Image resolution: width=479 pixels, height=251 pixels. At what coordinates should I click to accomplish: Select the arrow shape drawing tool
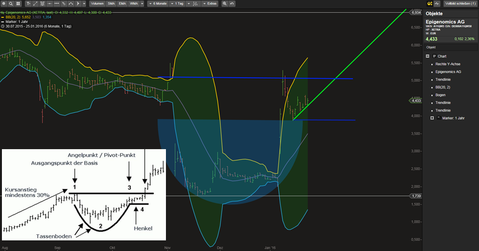(x=78, y=4)
